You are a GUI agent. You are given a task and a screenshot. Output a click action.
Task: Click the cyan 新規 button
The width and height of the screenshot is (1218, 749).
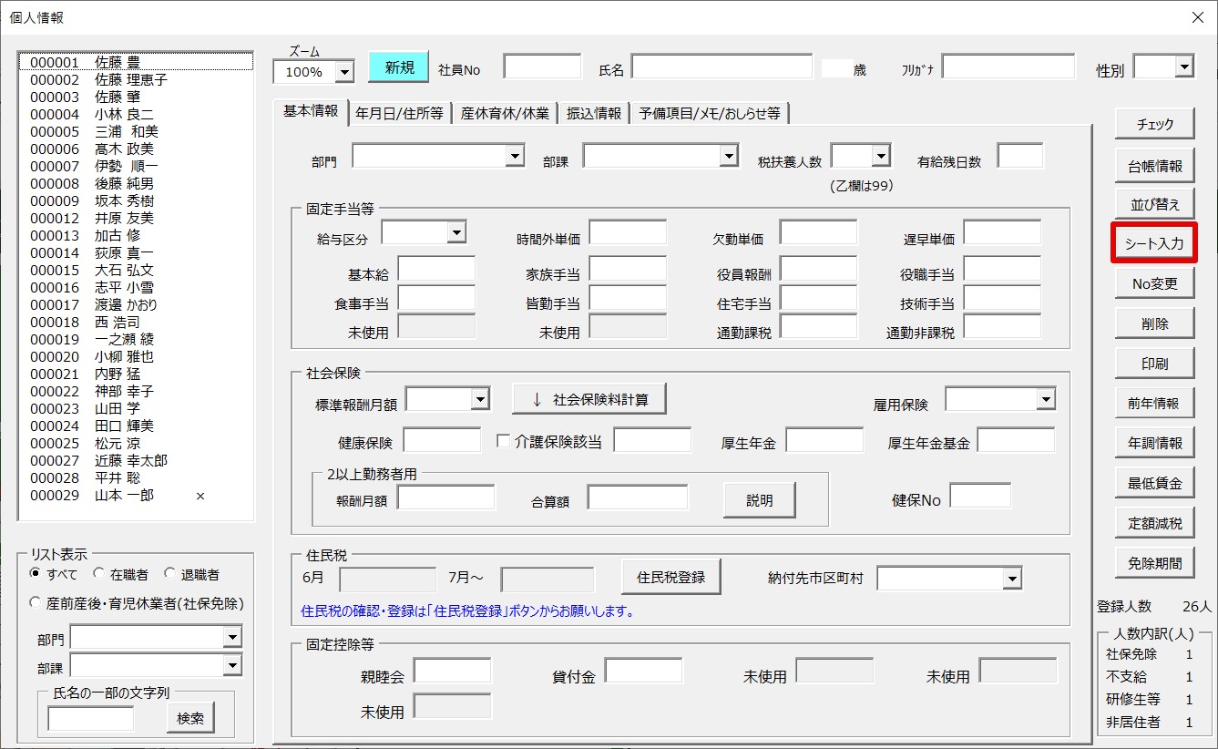398,67
